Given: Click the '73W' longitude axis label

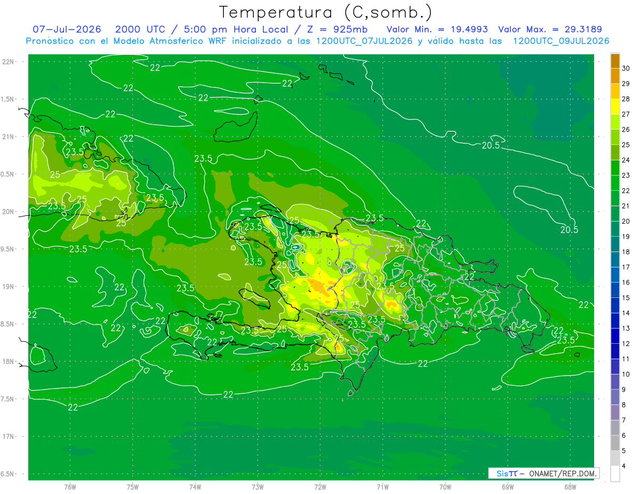Looking at the screenshot, I should click(258, 487).
